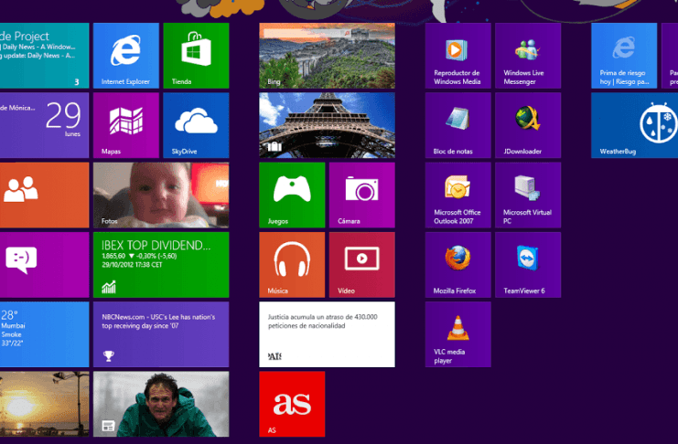
Task: Open the Bing landscape tile
Action: [327, 56]
